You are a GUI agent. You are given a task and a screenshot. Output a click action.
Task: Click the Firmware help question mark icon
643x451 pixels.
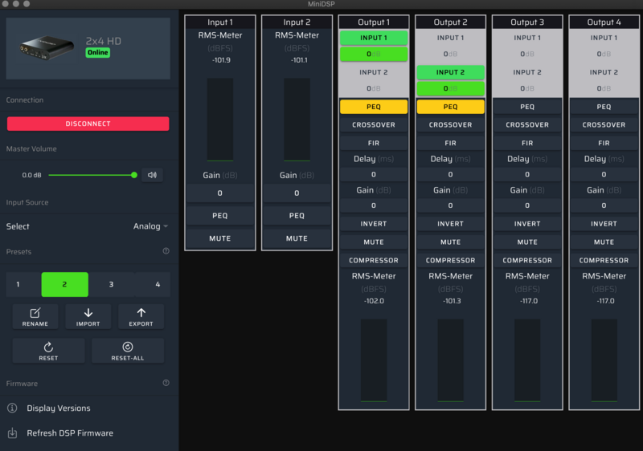click(x=166, y=384)
